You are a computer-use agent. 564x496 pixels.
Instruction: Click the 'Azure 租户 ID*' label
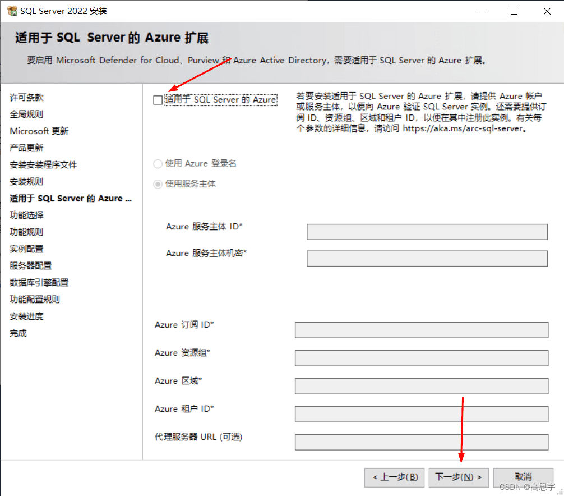click(184, 409)
